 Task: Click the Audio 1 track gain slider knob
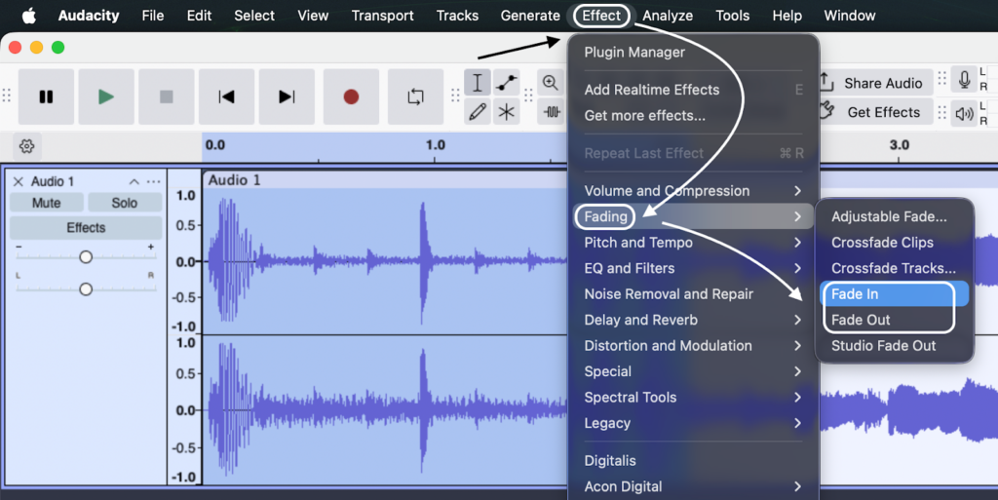click(86, 257)
